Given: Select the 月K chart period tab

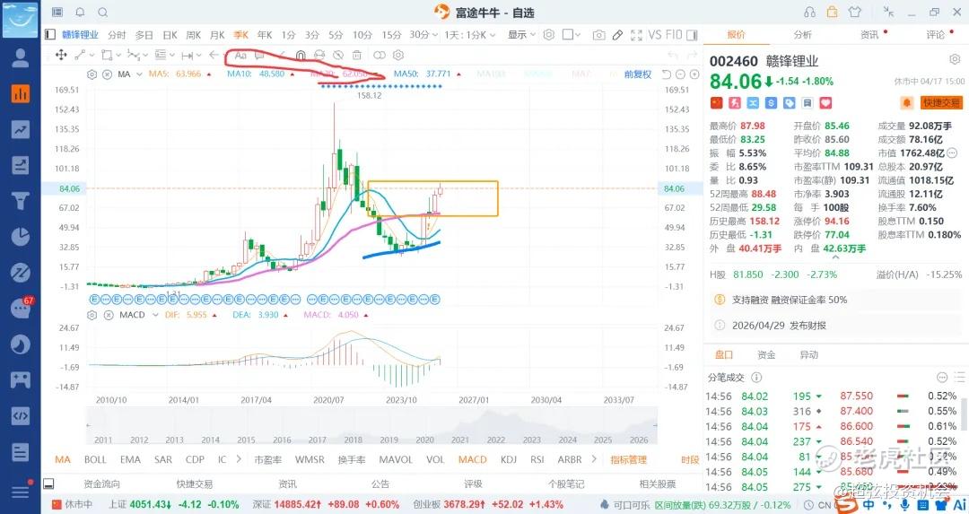Looking at the screenshot, I should pos(217,35).
